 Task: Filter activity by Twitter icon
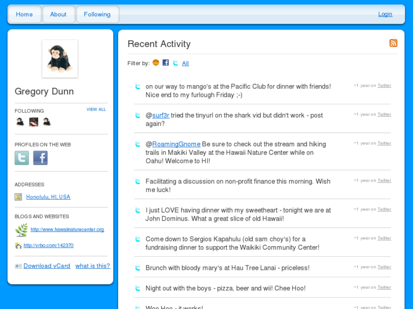pos(176,63)
